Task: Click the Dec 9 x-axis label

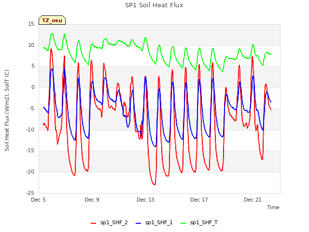Action: tap(92, 200)
